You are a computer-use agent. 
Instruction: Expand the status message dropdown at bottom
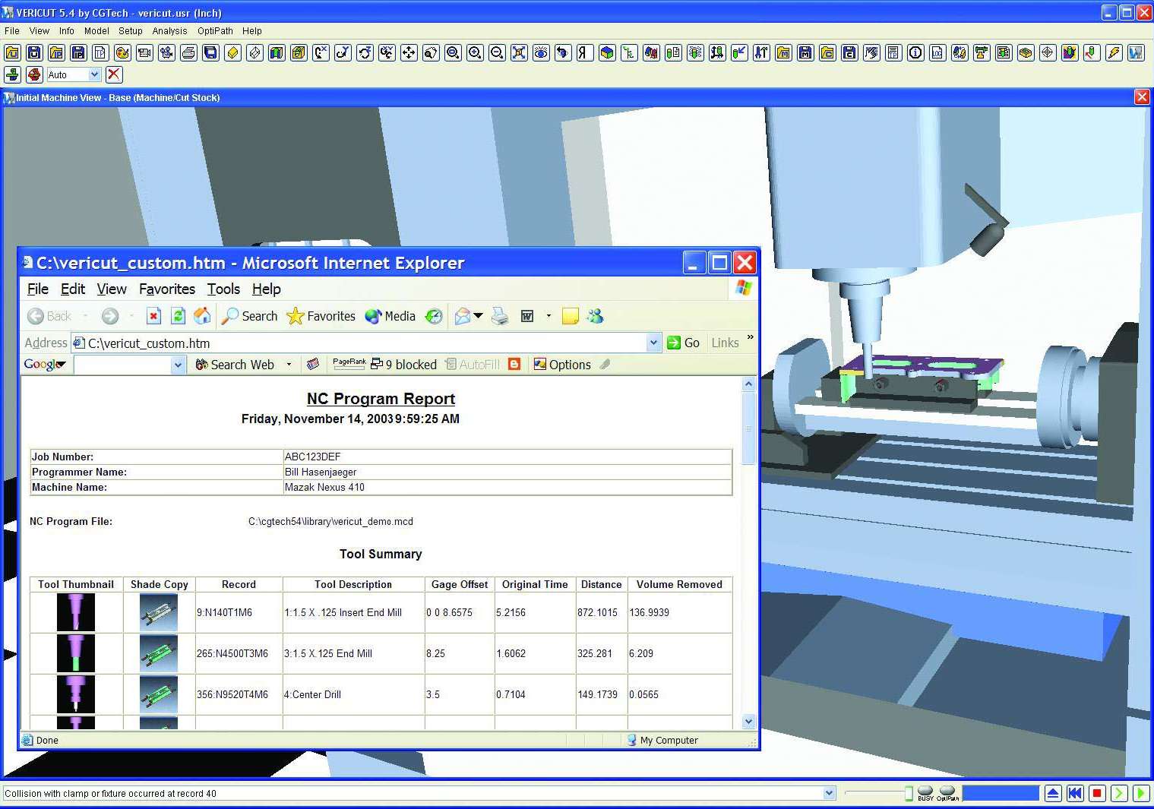829,793
